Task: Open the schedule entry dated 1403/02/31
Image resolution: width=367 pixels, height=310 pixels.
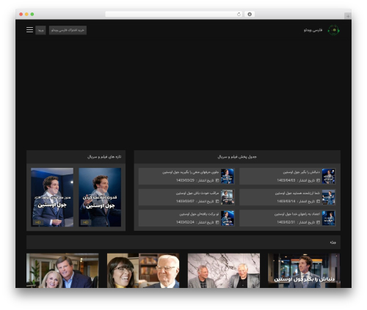Action: coord(288,218)
